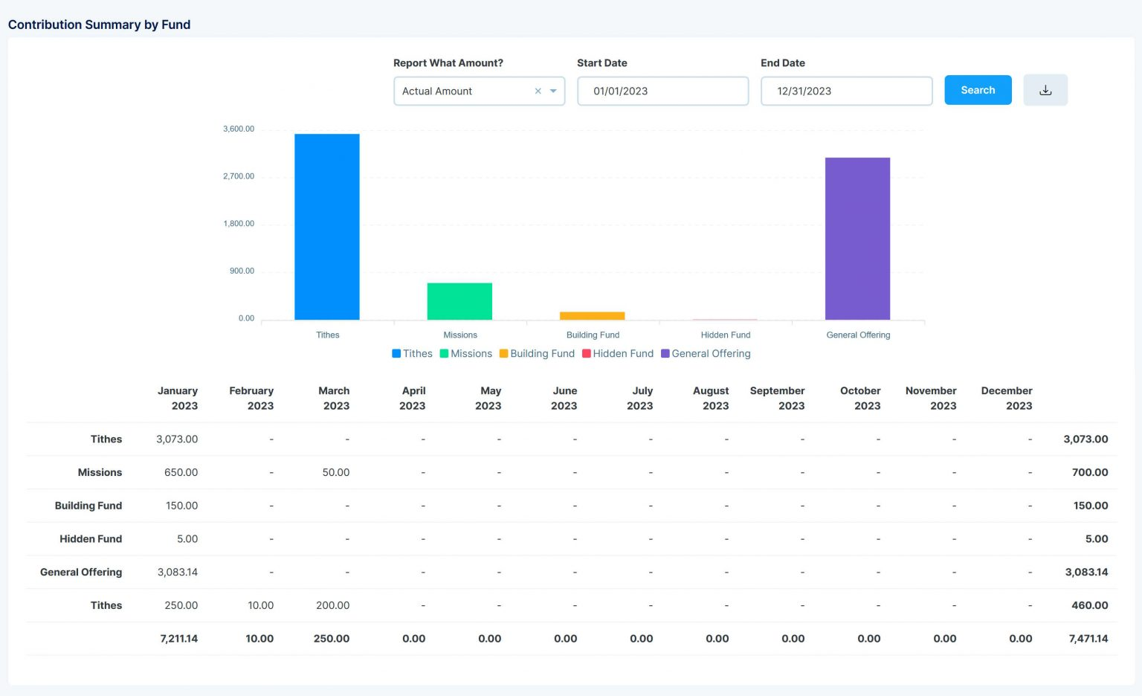Open the Report What Amount dropdown arrow
Viewport: 1142px width, 696px height.
553,91
